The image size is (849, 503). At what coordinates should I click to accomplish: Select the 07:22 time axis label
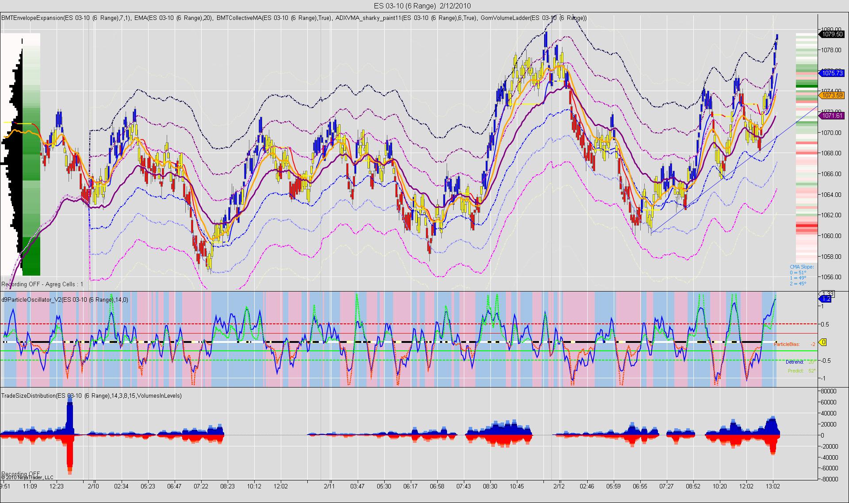tap(201, 486)
